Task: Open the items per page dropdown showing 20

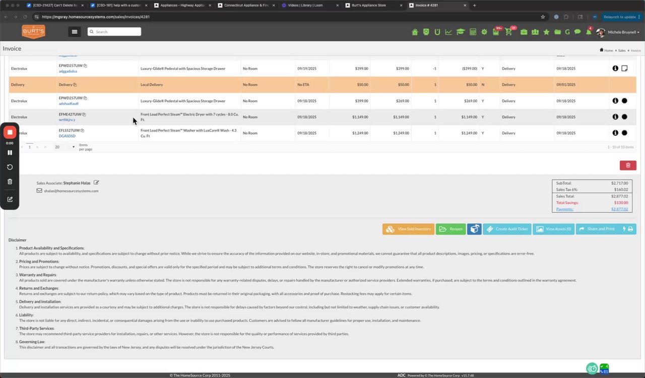Action: tap(65, 147)
